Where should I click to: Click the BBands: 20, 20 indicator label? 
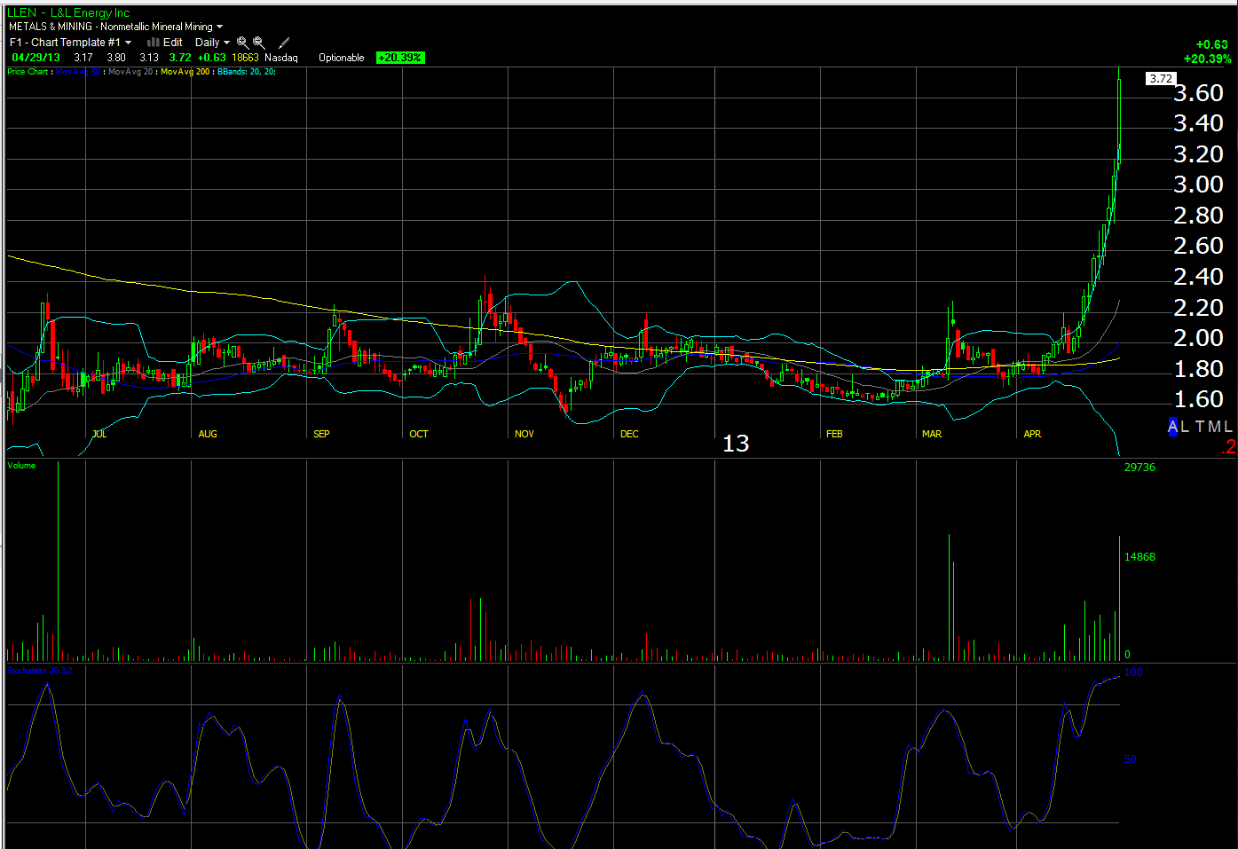[x=246, y=72]
